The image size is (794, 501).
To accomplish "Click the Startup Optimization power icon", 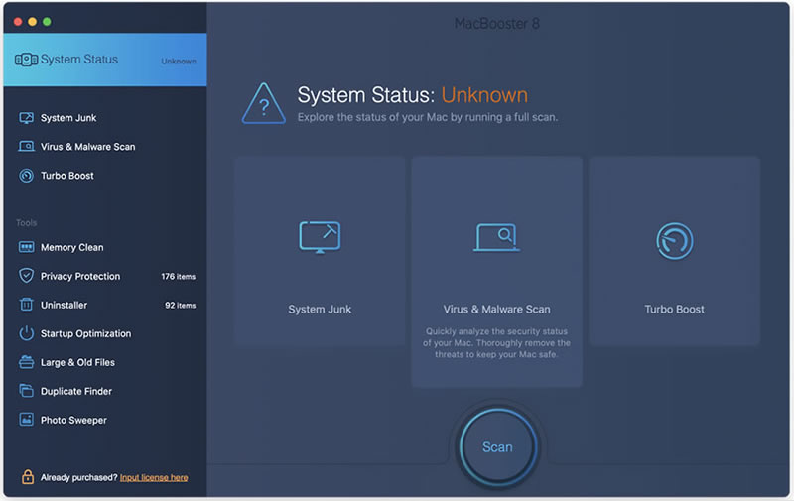I will (27, 333).
